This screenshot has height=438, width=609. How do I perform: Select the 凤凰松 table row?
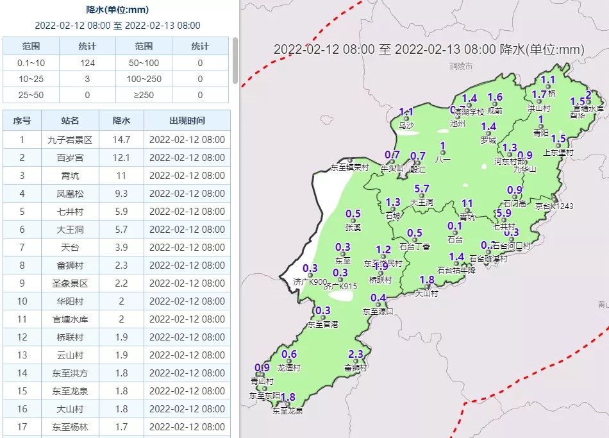coord(70,194)
